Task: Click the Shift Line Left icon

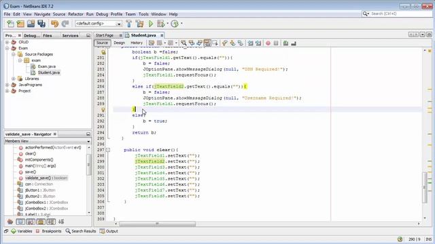Action: [250, 43]
